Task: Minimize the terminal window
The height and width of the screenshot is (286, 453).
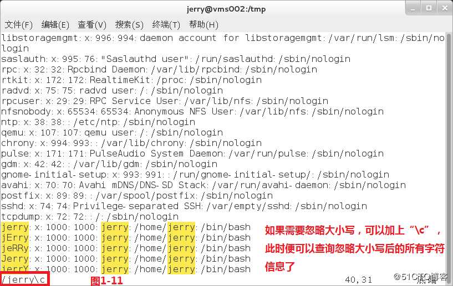Action: [414, 8]
